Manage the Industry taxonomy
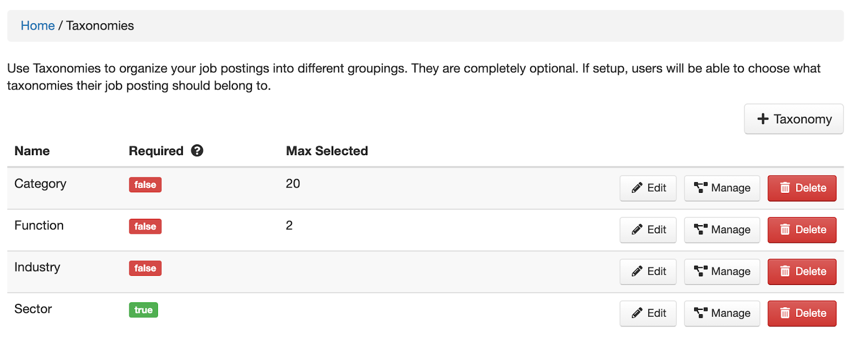 point(722,272)
